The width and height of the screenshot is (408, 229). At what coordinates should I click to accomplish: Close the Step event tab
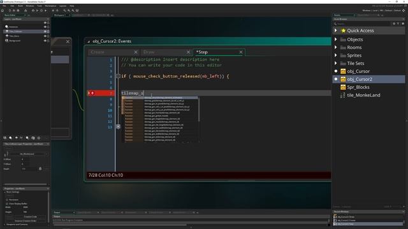[241, 52]
